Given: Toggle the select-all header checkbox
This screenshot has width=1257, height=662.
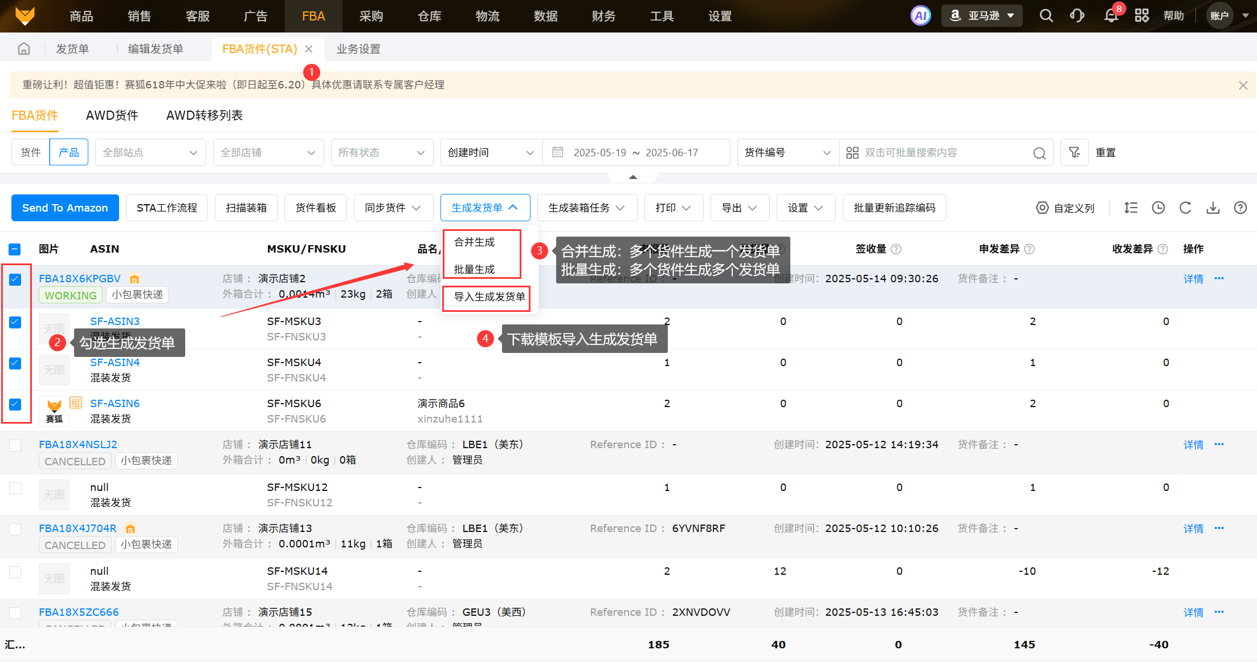Looking at the screenshot, I should tap(15, 250).
